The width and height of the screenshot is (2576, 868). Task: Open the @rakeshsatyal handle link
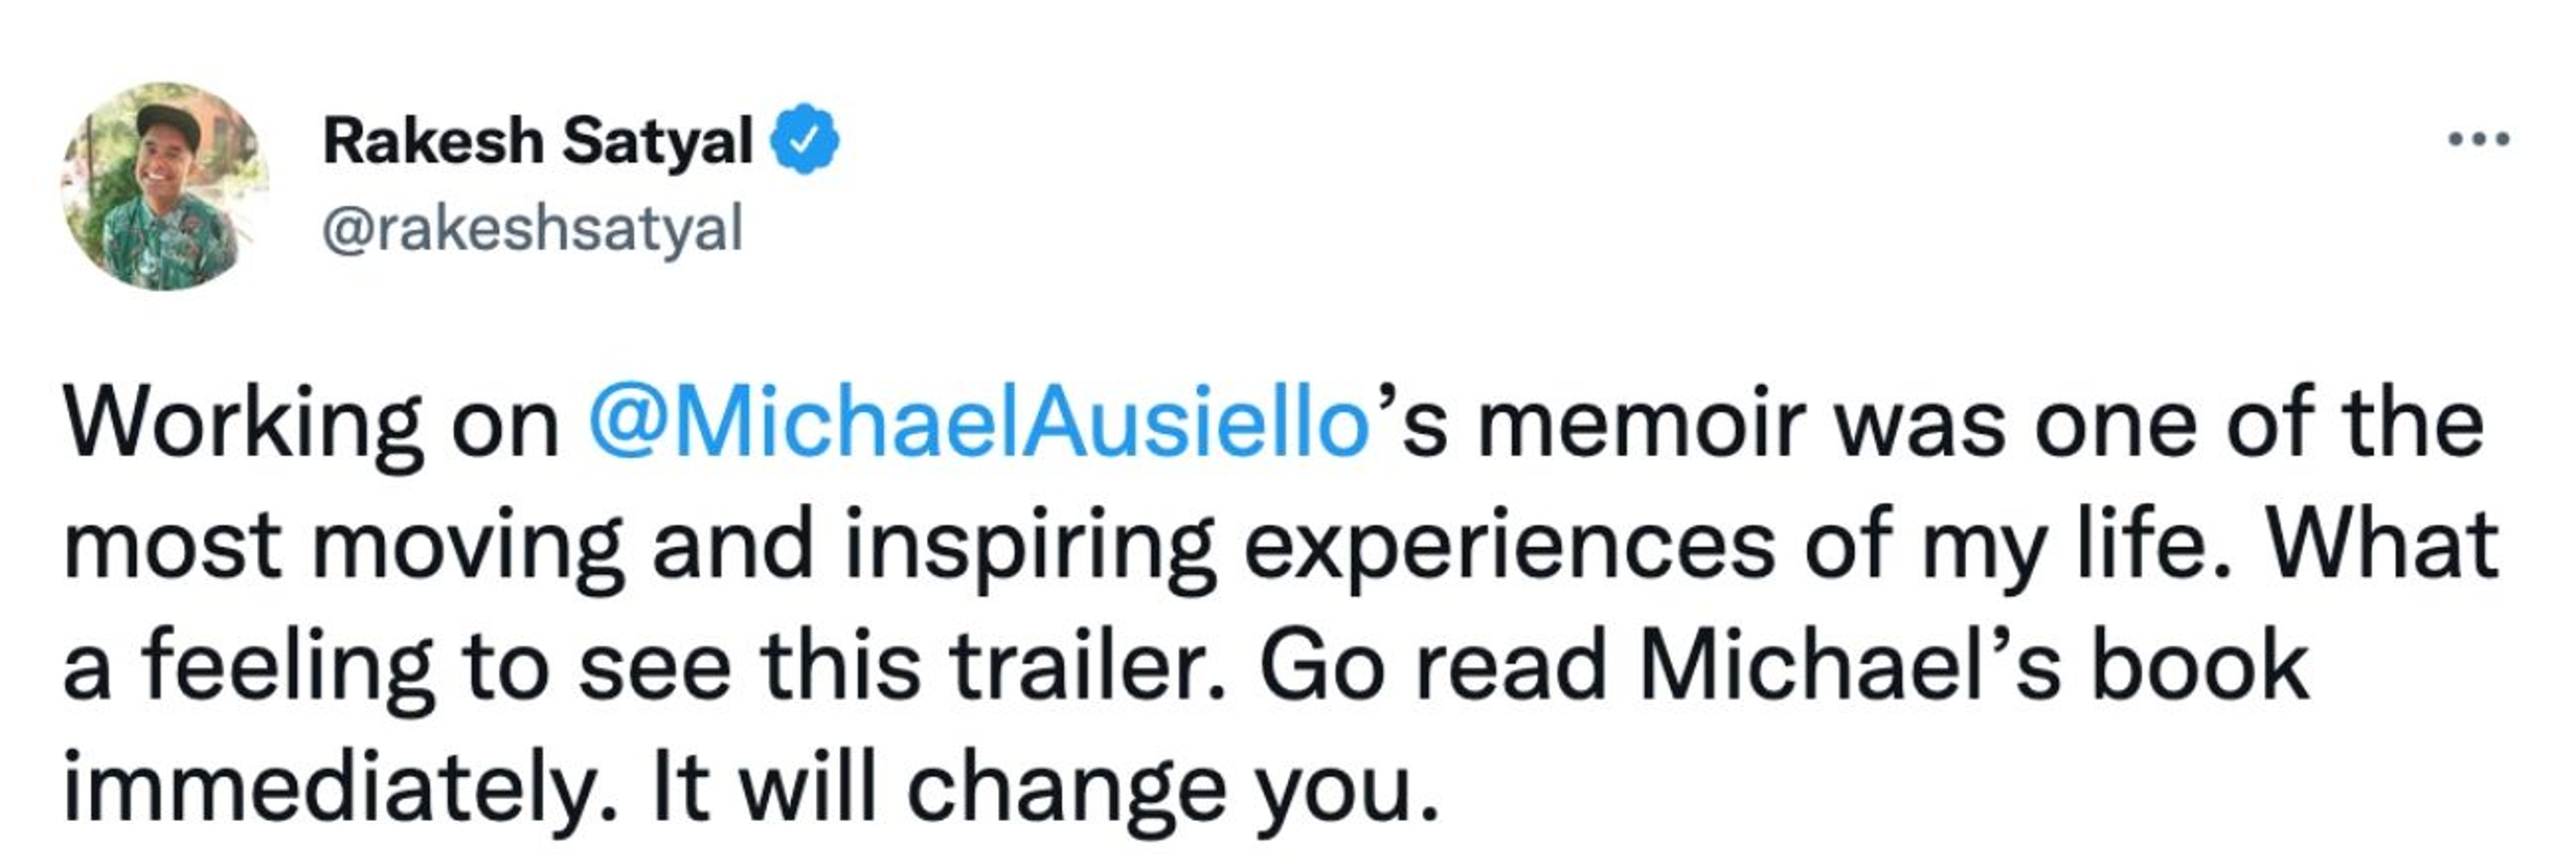pyautogui.click(x=532, y=229)
